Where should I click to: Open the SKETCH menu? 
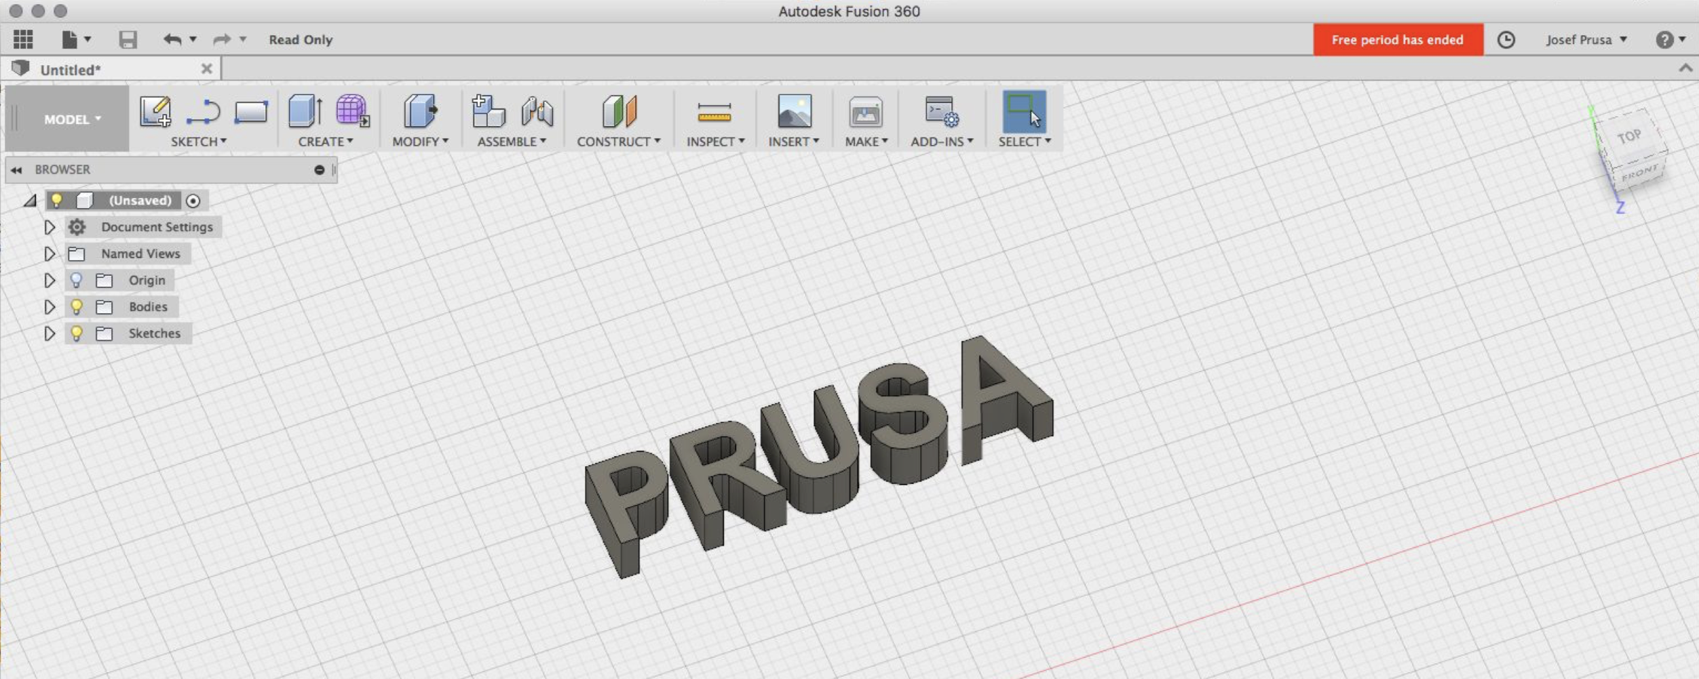pos(199,142)
